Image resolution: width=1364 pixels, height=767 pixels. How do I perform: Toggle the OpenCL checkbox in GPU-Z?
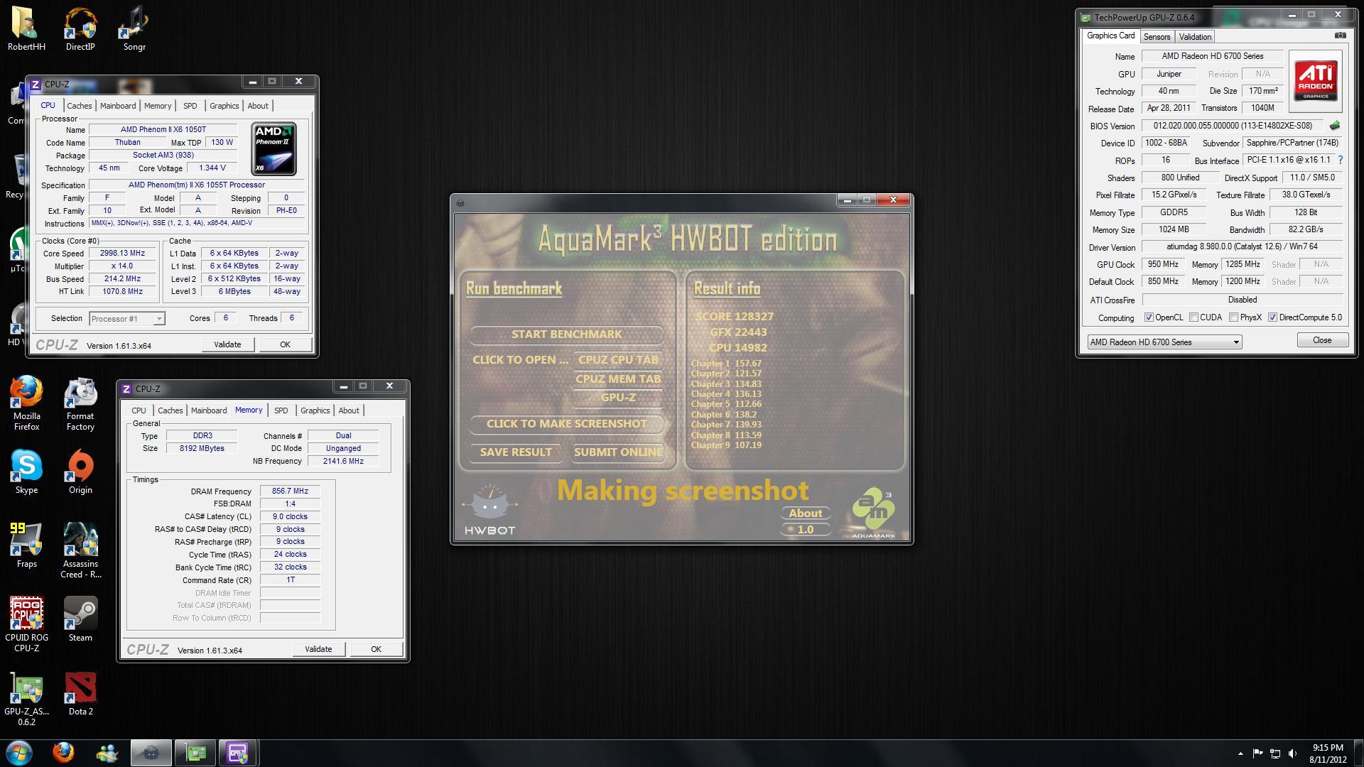(x=1149, y=317)
